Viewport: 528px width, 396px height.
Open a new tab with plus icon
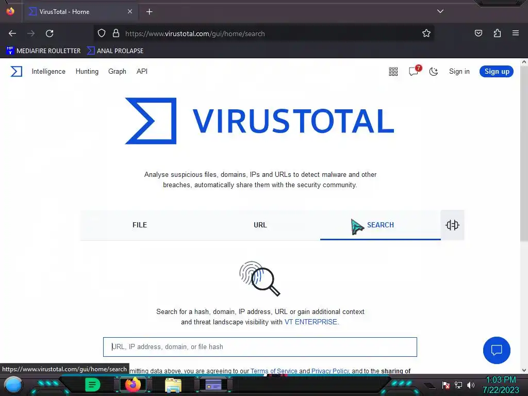[x=150, y=12]
